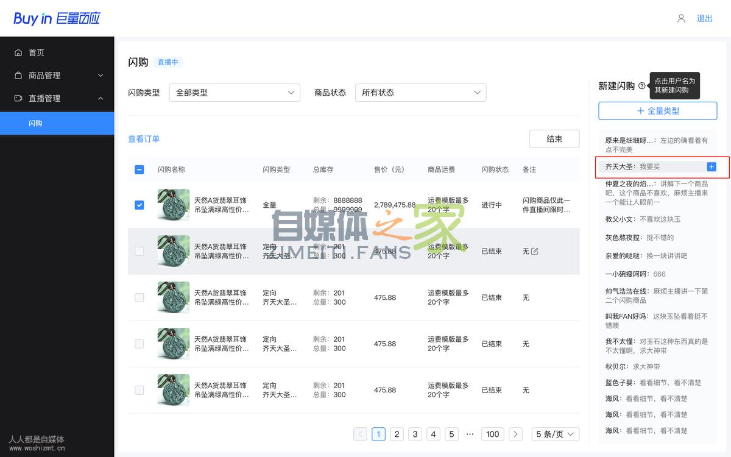Open the 闪购类型 dropdown showing 全部类型
731x457 pixels.
[x=234, y=92]
